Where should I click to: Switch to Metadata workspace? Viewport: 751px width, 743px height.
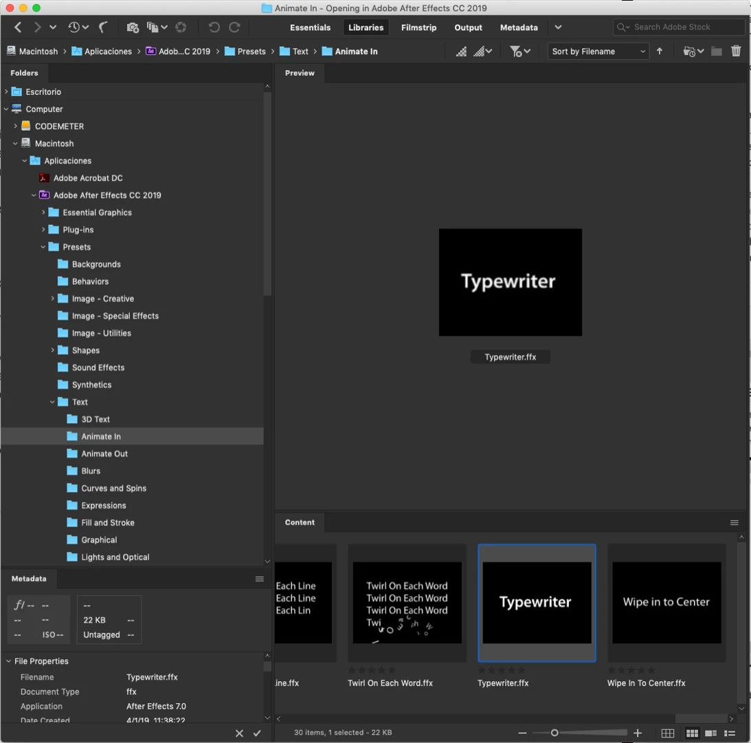point(519,28)
